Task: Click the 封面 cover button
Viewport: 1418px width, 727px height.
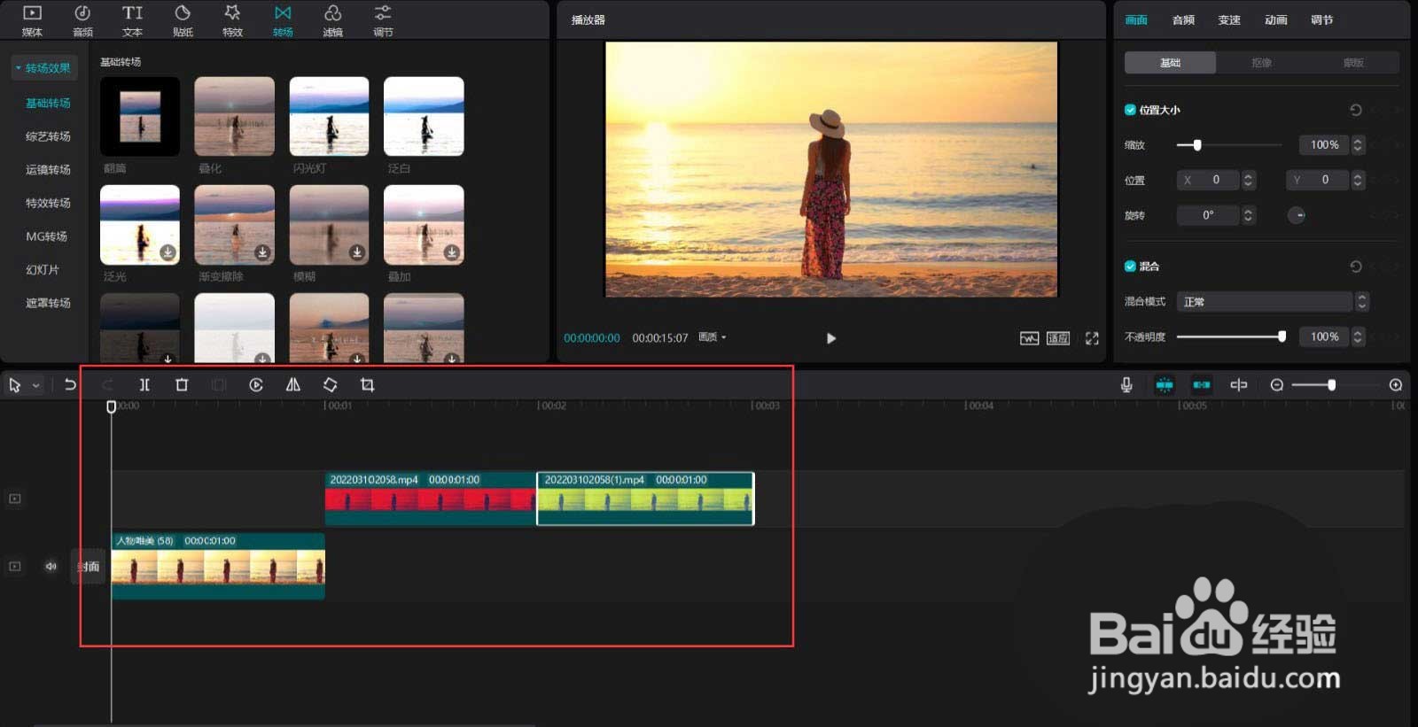Action: pos(89,567)
